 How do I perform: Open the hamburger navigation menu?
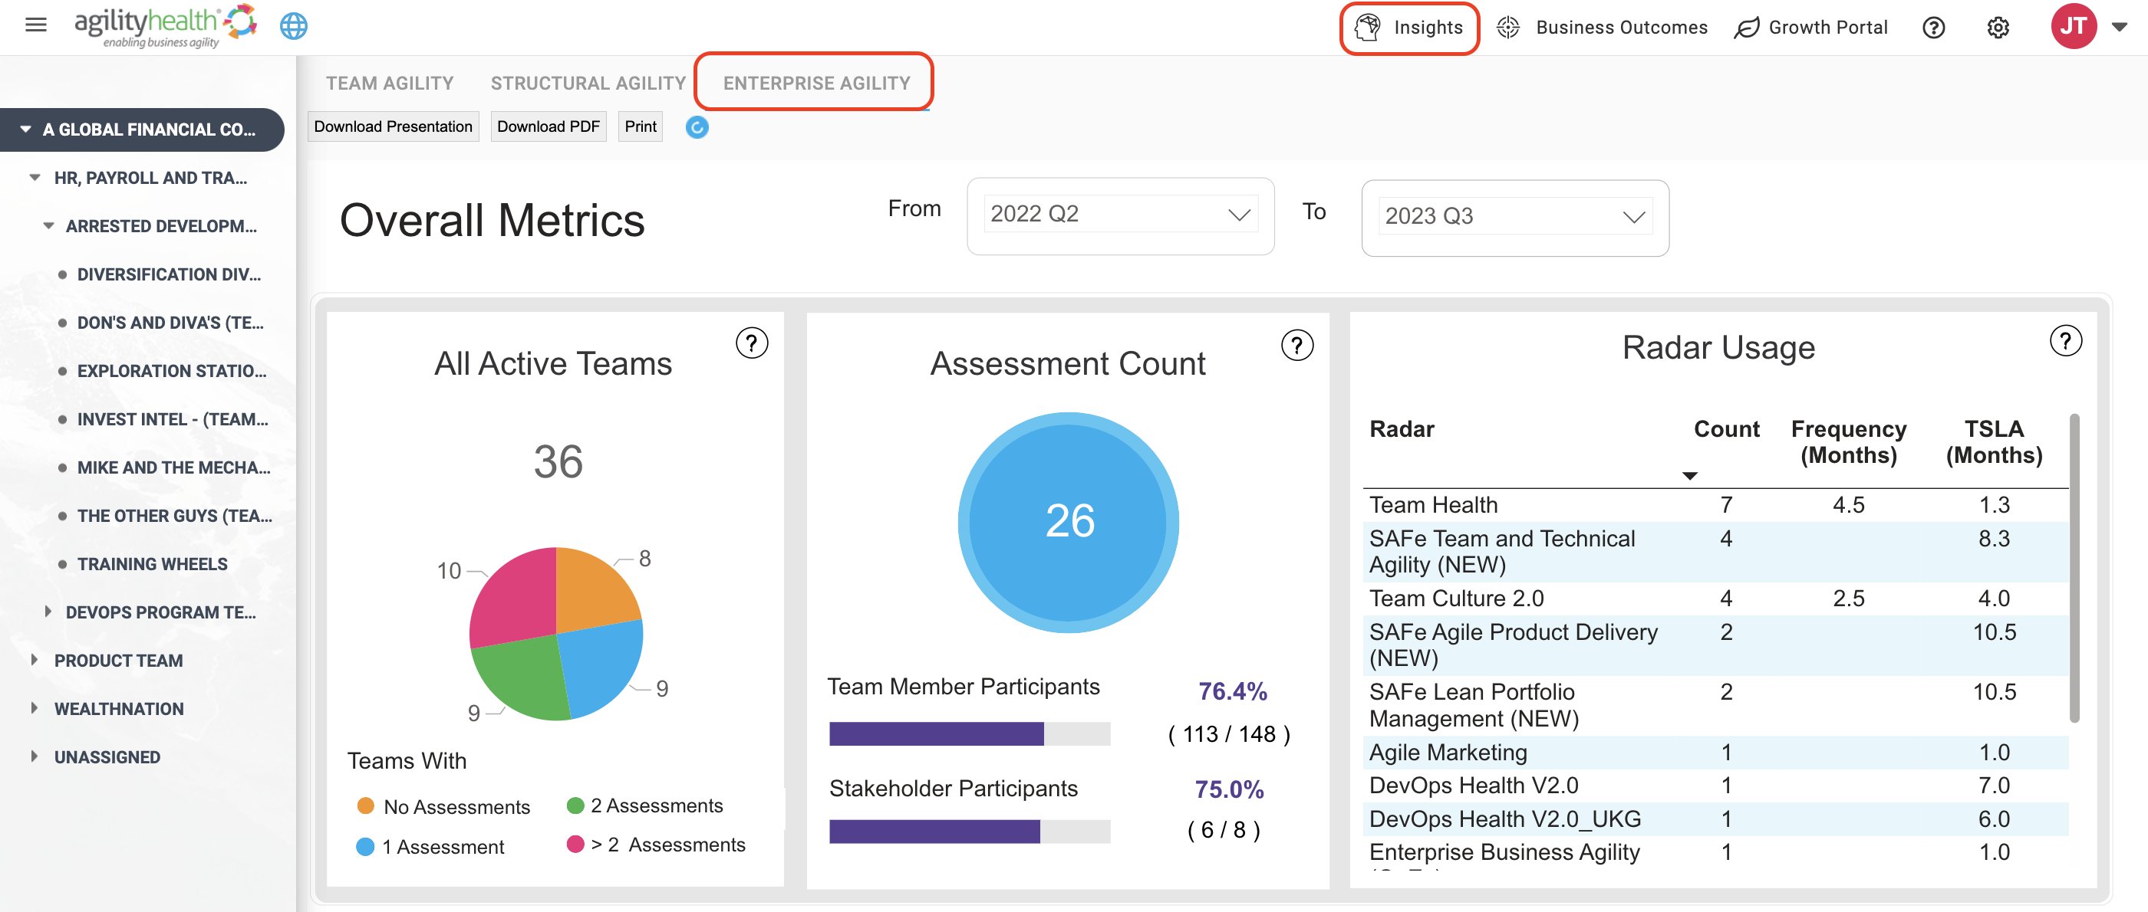coord(36,25)
